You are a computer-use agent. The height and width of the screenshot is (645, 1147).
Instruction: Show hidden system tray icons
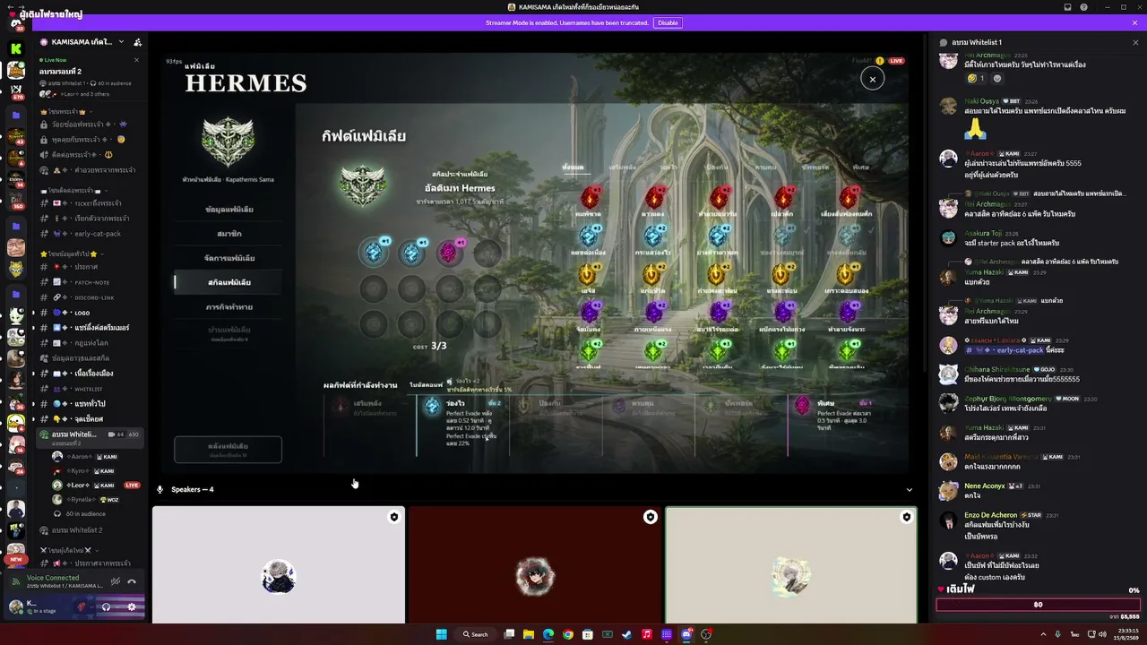coord(1043,634)
